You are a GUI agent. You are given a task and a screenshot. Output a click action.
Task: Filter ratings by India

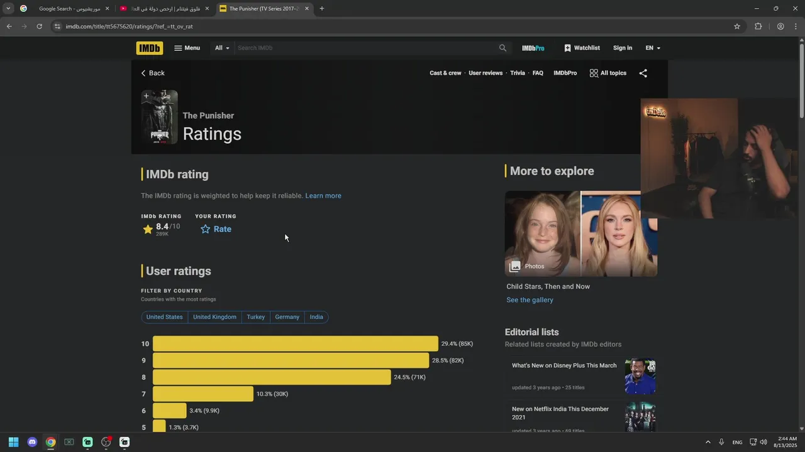[x=316, y=317]
